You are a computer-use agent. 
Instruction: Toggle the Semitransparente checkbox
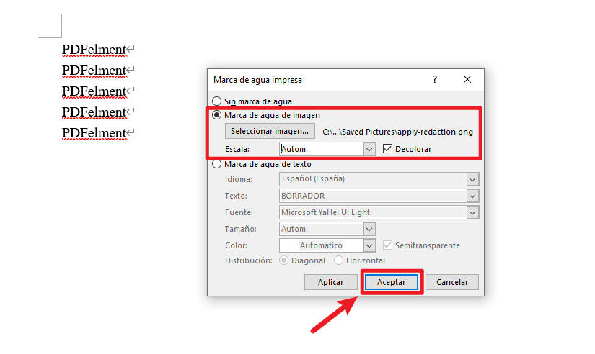click(x=387, y=245)
